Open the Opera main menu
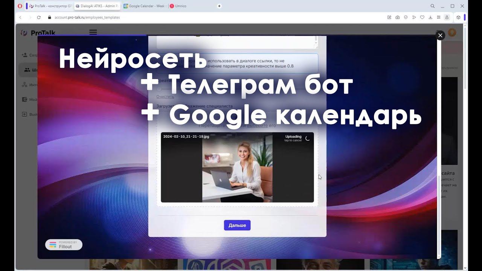The width and height of the screenshot is (482, 271). point(20,6)
